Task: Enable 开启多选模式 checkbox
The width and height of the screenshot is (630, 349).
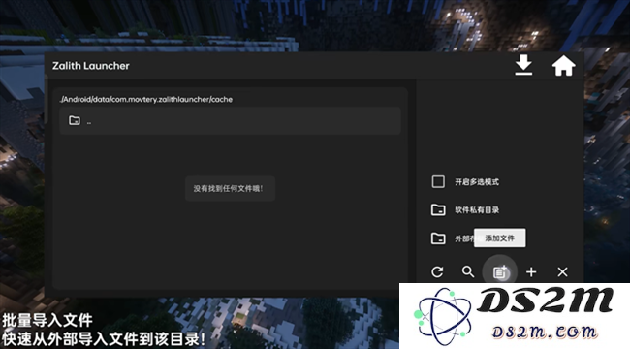Action: (x=438, y=181)
